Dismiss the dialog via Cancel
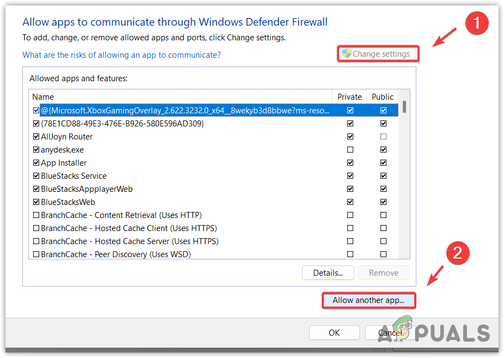504x358 pixels. pyautogui.click(x=390, y=332)
